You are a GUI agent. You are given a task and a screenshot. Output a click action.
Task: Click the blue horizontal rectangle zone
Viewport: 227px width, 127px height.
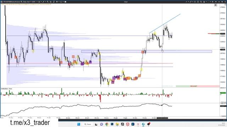click(146, 52)
